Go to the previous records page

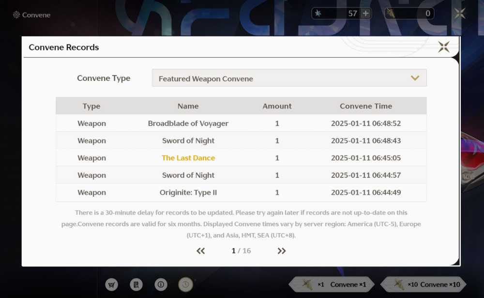pyautogui.click(x=201, y=251)
